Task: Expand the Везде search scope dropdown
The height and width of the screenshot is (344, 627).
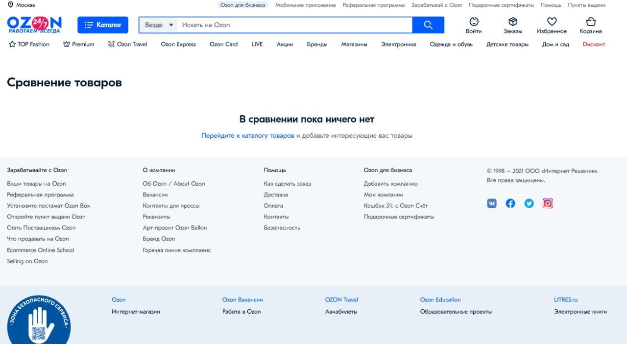Action: pyautogui.click(x=159, y=25)
